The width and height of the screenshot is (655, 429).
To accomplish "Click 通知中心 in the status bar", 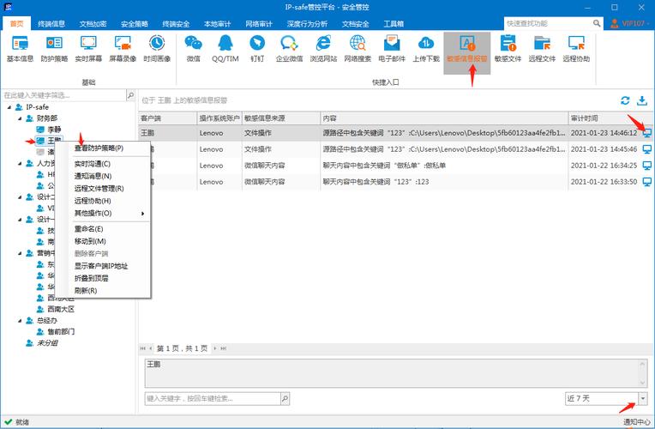I will tap(636, 422).
